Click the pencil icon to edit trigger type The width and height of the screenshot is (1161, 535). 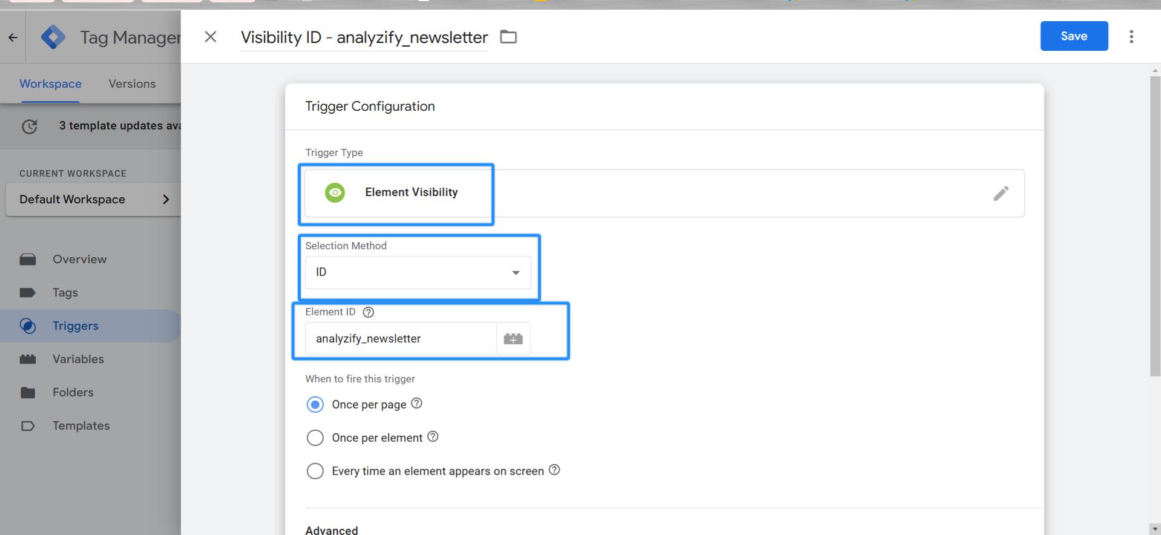tap(1001, 193)
